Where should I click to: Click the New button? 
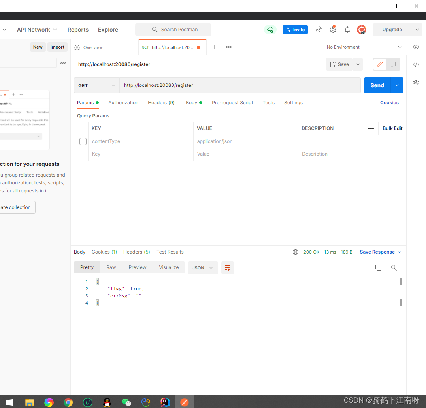[x=38, y=47]
